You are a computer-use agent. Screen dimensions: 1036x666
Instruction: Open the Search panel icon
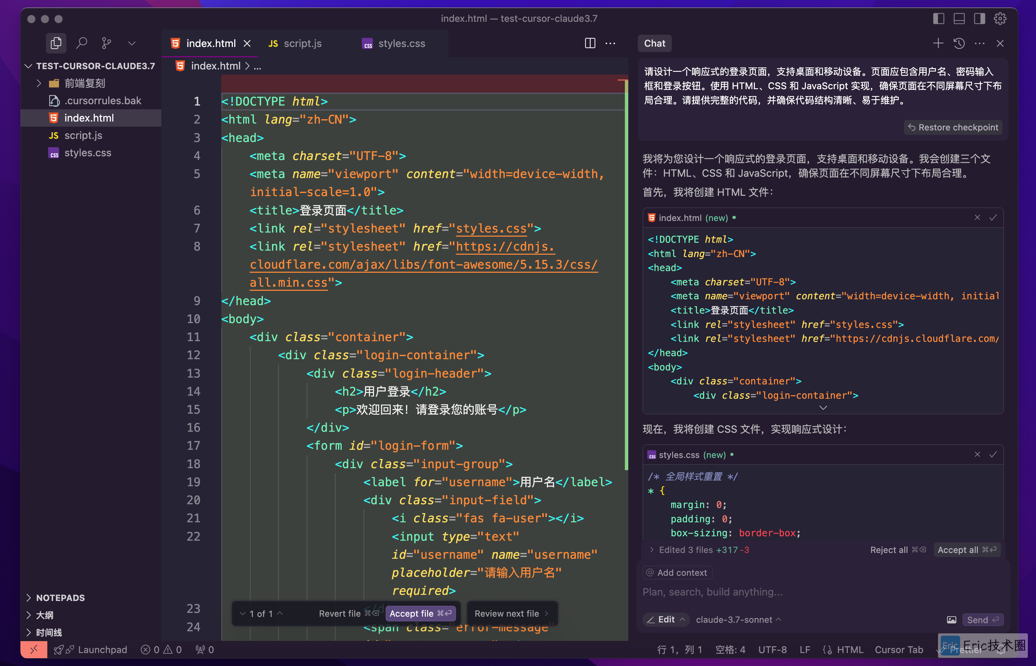(x=81, y=43)
